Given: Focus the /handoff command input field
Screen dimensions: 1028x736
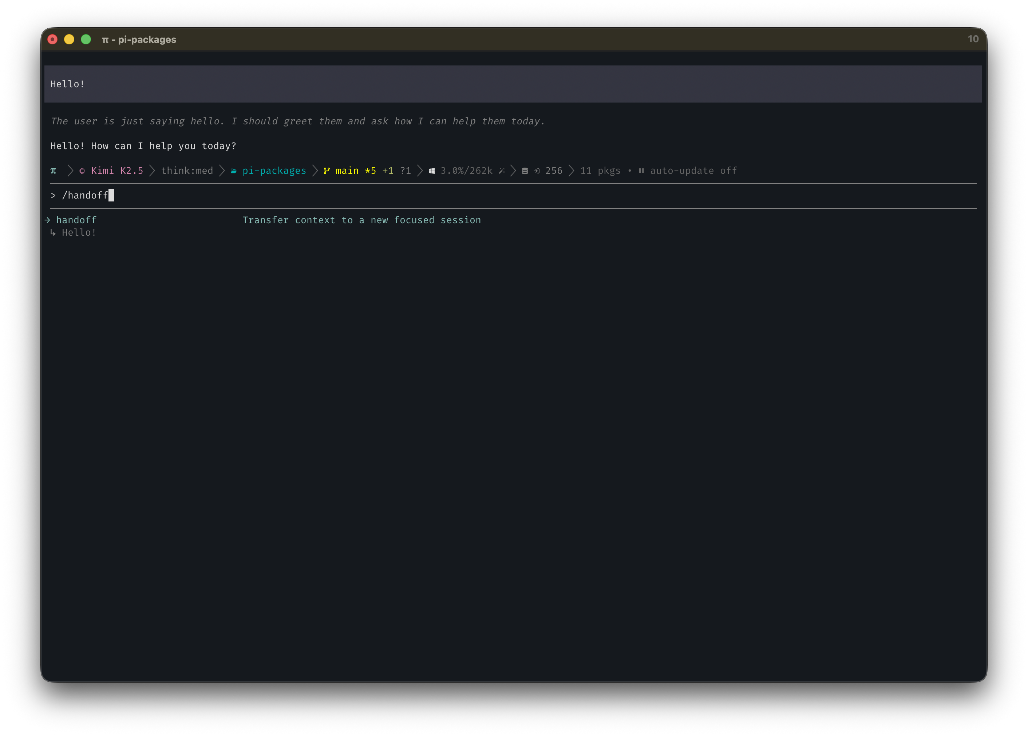Looking at the screenshot, I should pyautogui.click(x=513, y=196).
